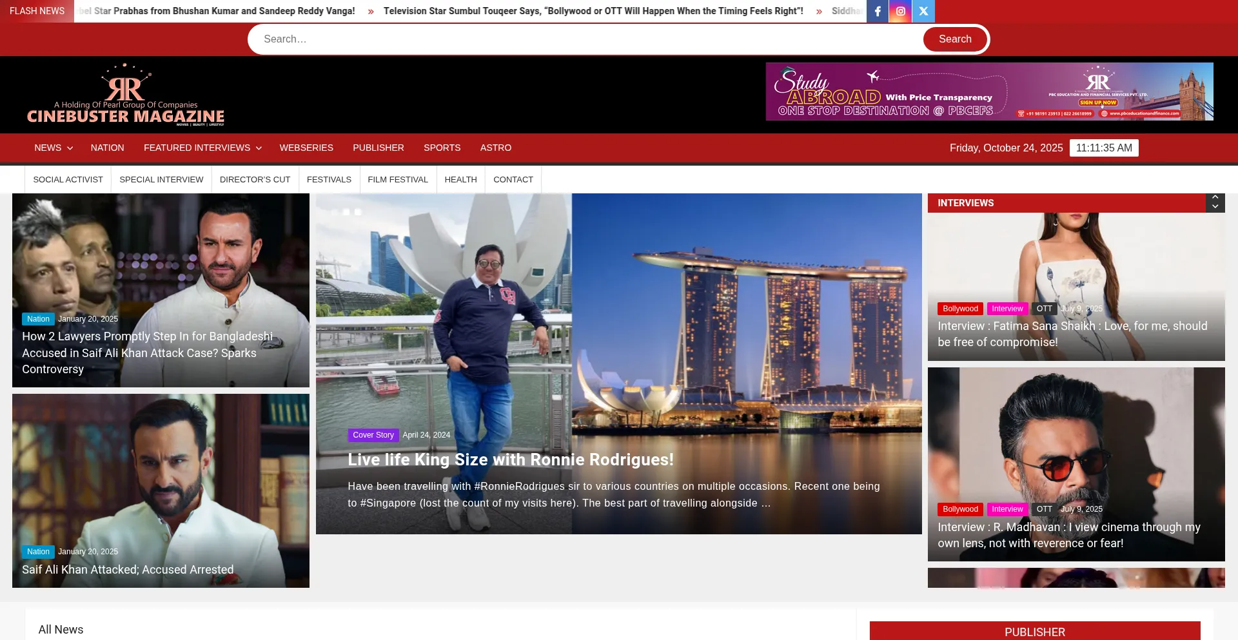Open the Webseries menu item
The height and width of the screenshot is (640, 1238).
[x=306, y=148]
